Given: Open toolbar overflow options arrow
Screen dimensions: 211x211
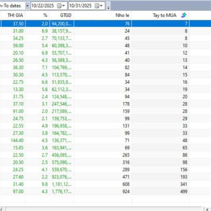Looking at the screenshot, I should 108,8.
